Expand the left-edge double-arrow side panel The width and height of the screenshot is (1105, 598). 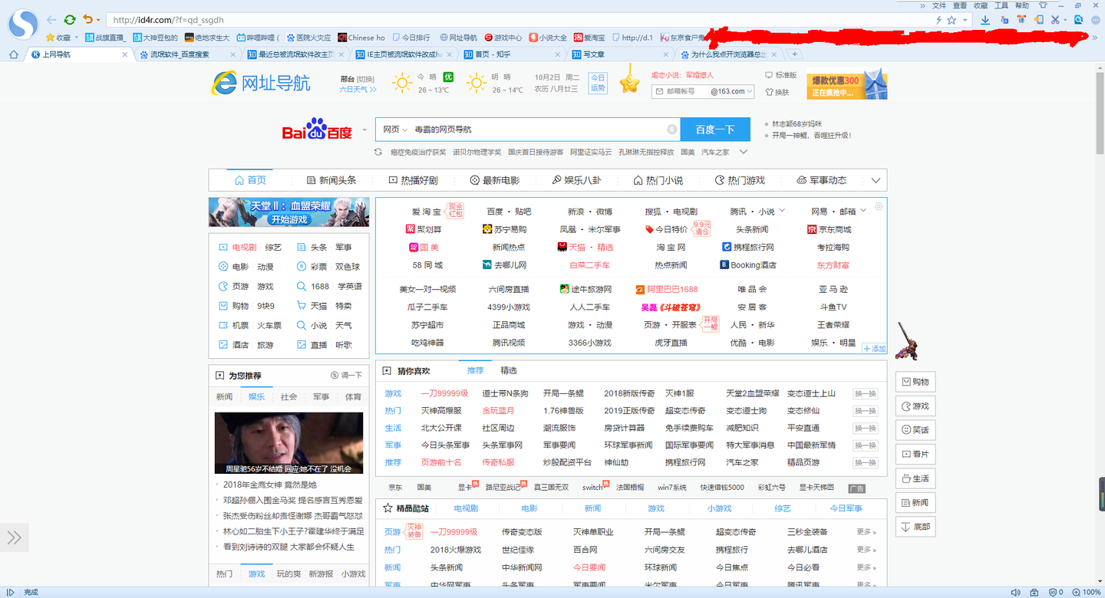pyautogui.click(x=14, y=537)
